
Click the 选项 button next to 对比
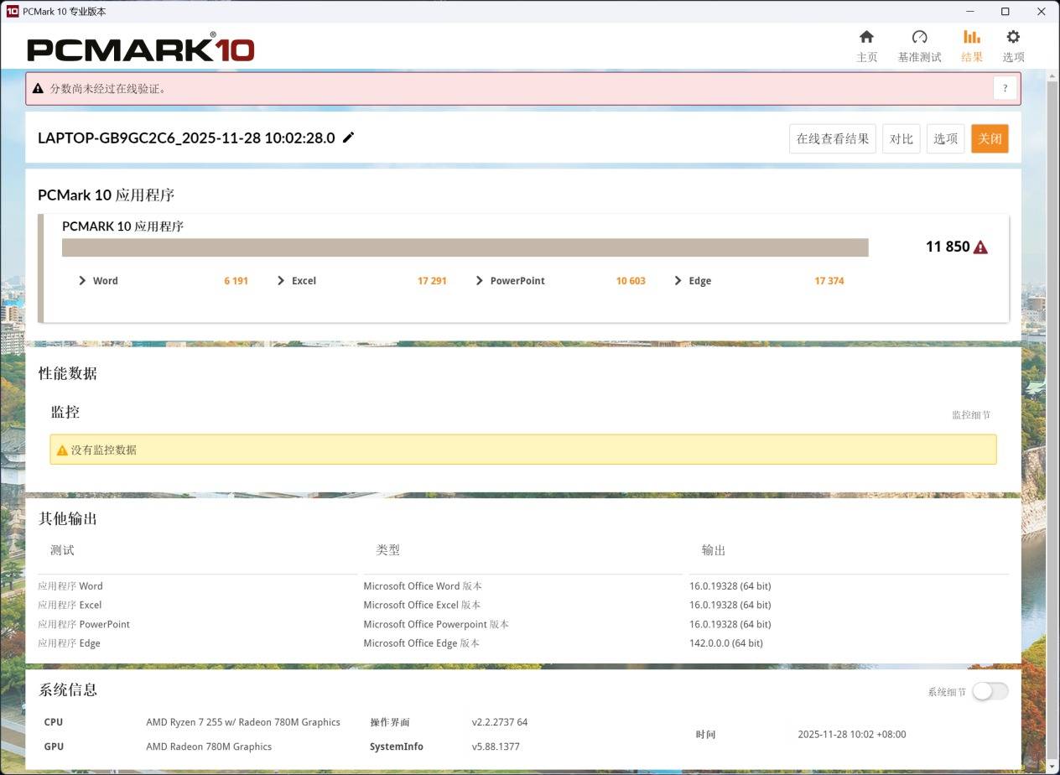pos(945,138)
